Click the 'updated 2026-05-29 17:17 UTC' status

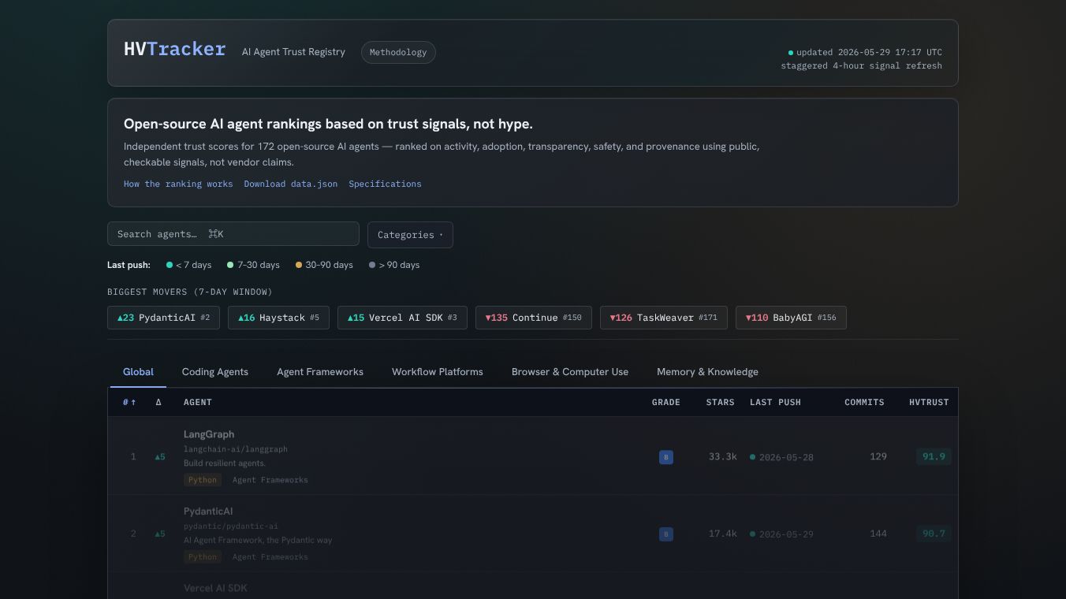865,52
